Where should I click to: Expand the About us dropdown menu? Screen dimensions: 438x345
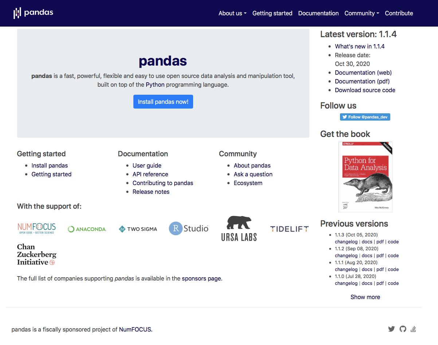tap(232, 13)
